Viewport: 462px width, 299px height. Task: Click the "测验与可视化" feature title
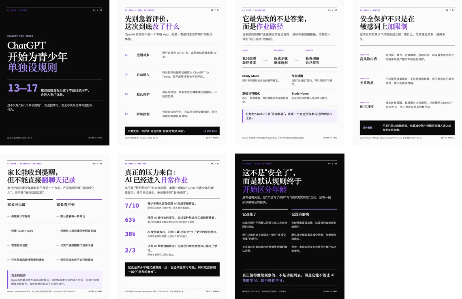point(251,93)
